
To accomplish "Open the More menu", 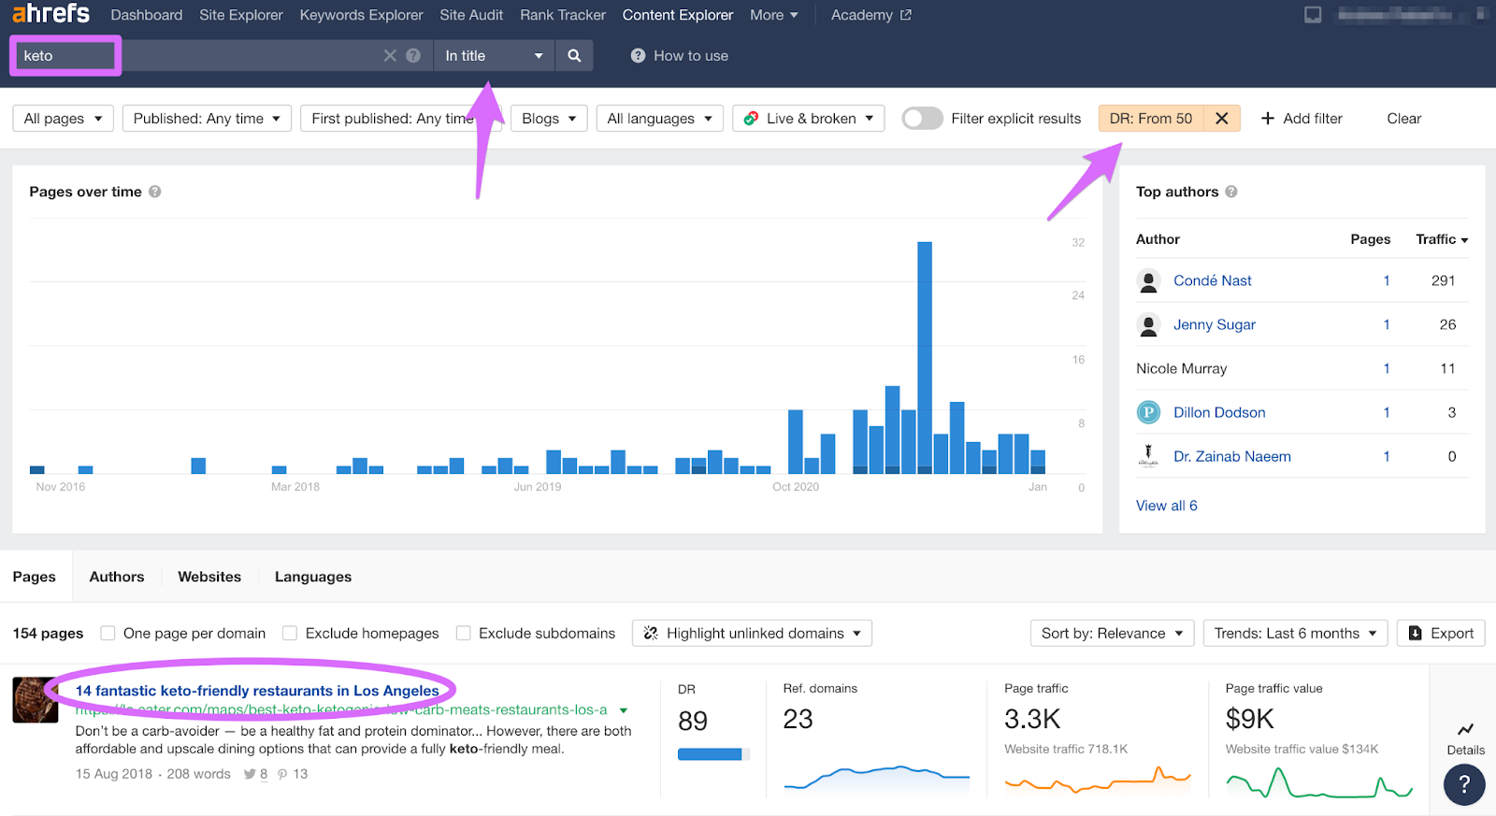I will click(774, 15).
